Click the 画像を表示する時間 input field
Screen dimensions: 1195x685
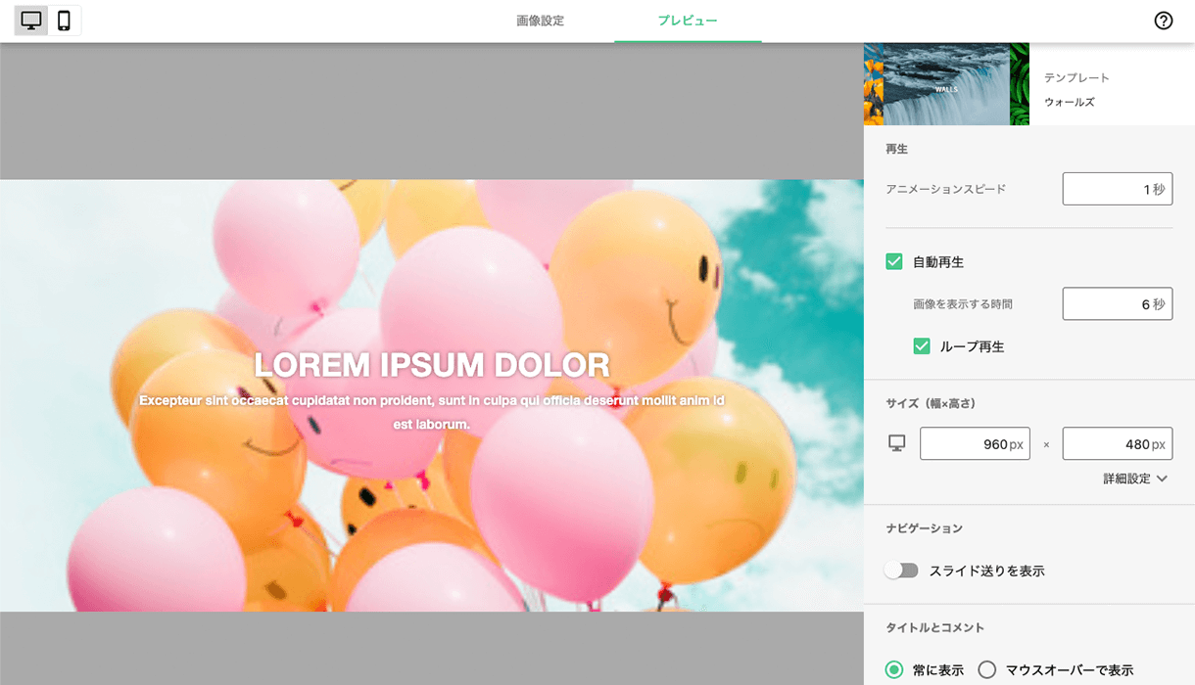pos(1117,304)
